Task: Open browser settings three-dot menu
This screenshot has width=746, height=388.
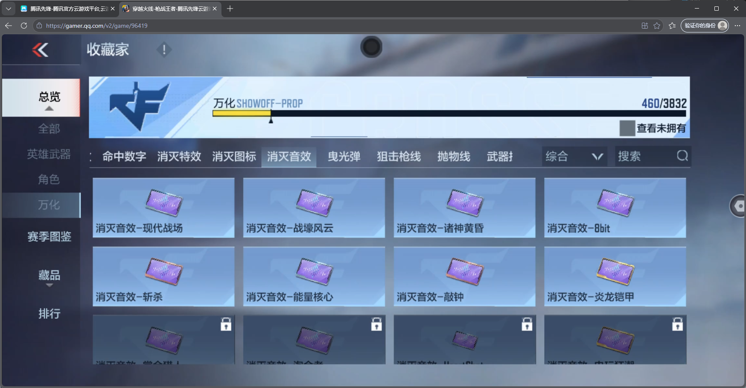Action: 737,26
